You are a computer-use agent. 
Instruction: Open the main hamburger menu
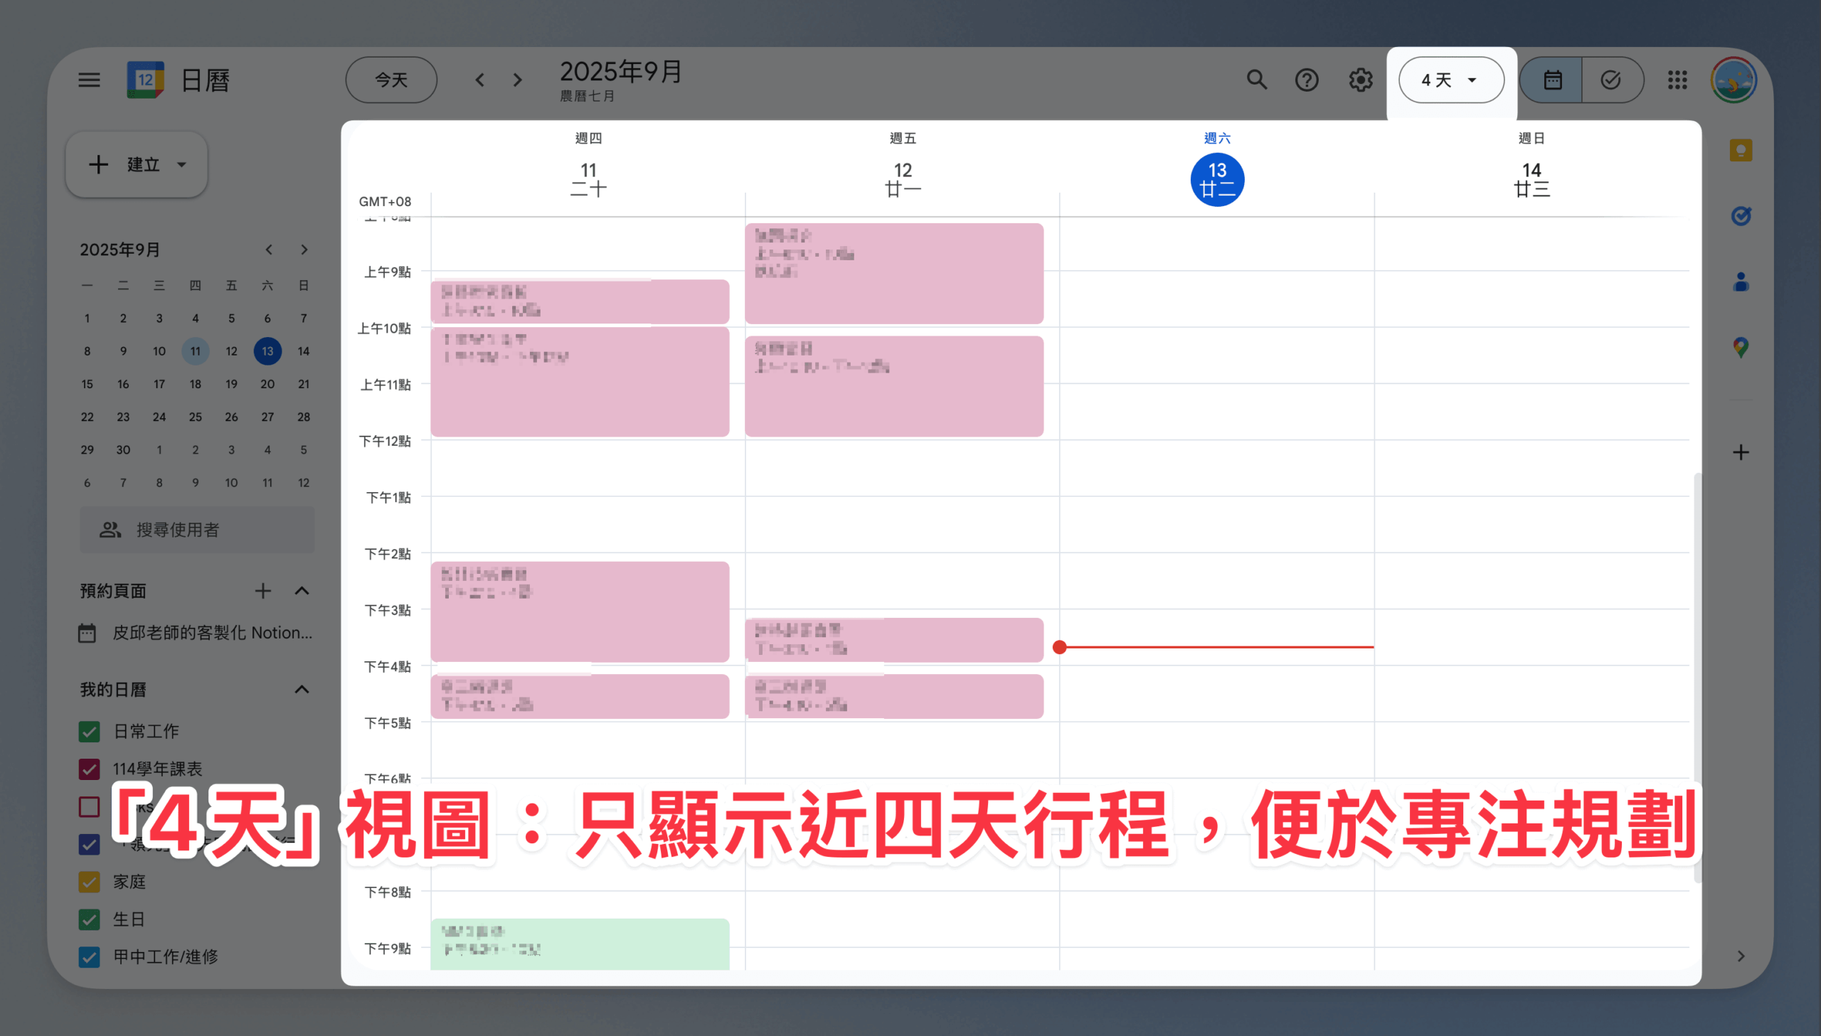(89, 80)
